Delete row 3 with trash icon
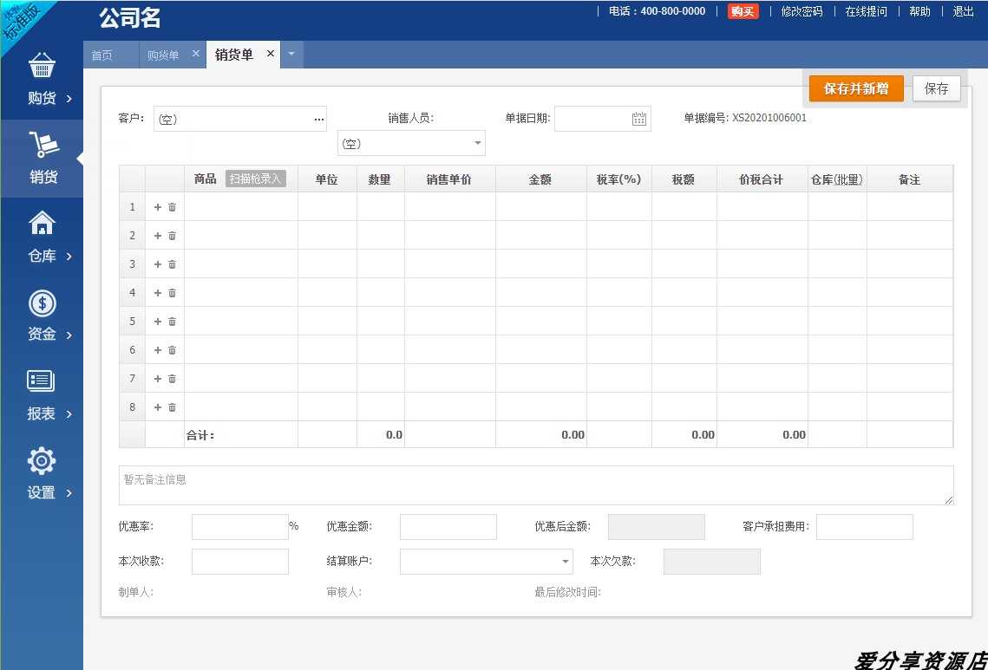The image size is (988, 670). point(172,264)
